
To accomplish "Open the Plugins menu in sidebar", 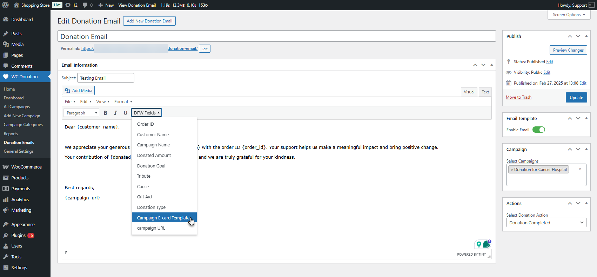I will [18, 235].
